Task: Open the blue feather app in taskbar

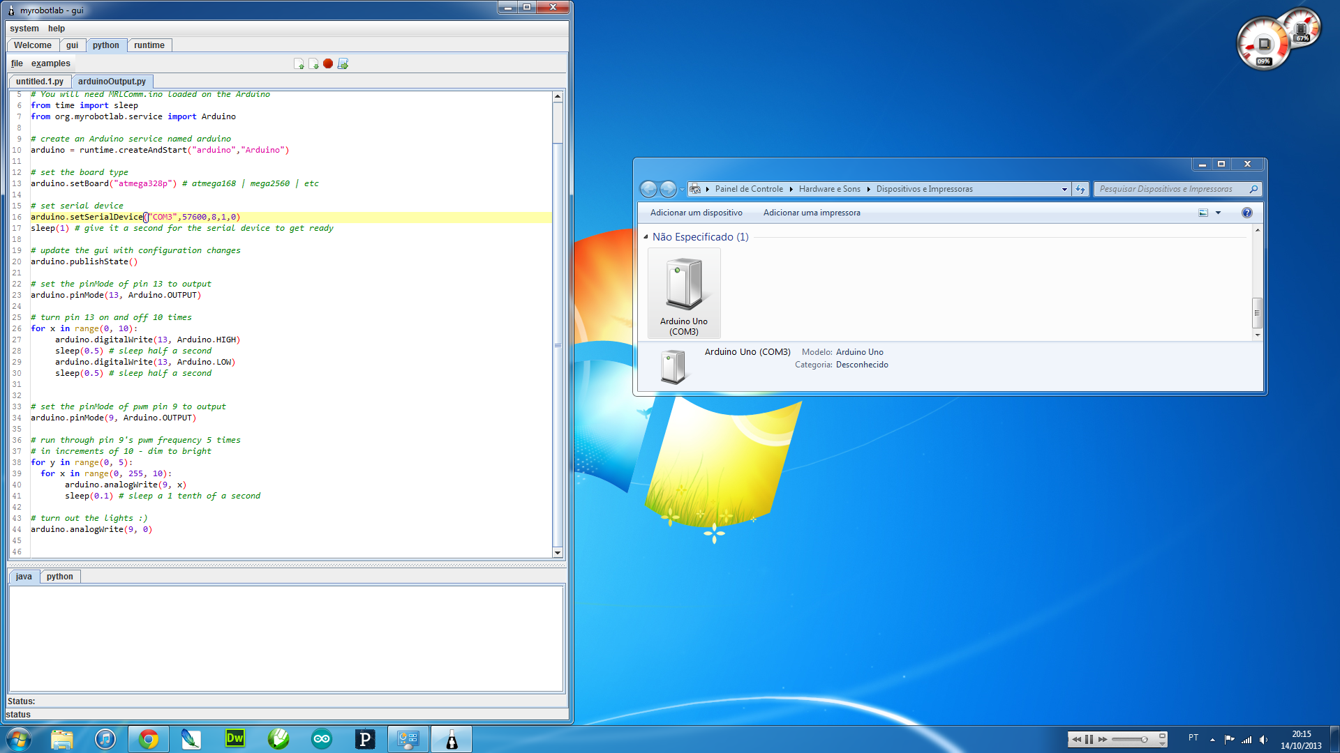Action: [191, 739]
